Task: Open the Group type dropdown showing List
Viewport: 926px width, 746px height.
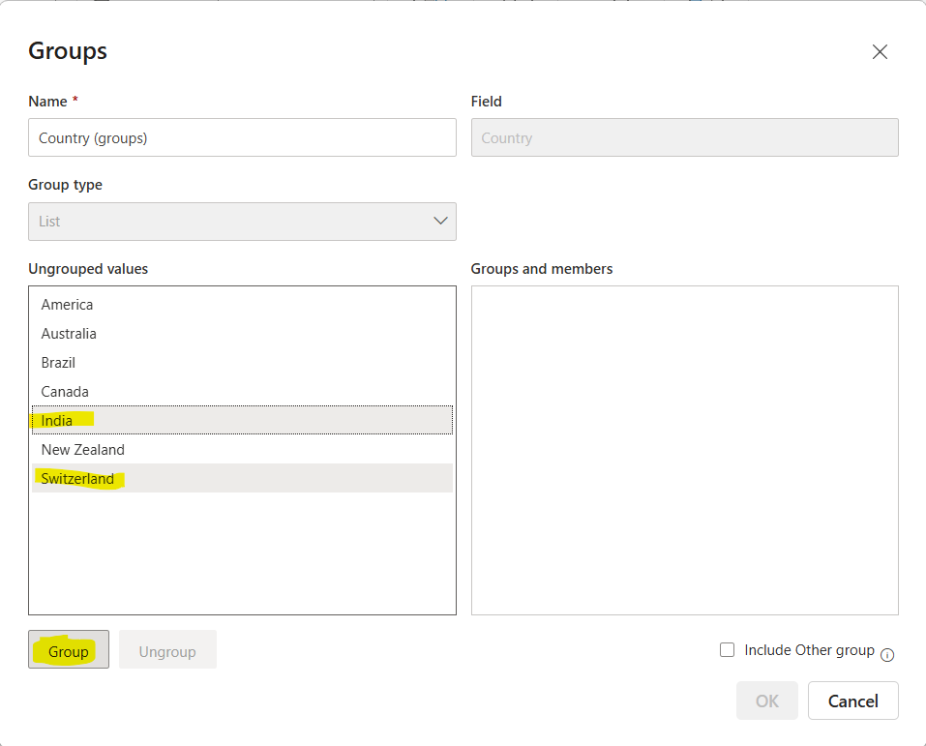Action: click(242, 222)
